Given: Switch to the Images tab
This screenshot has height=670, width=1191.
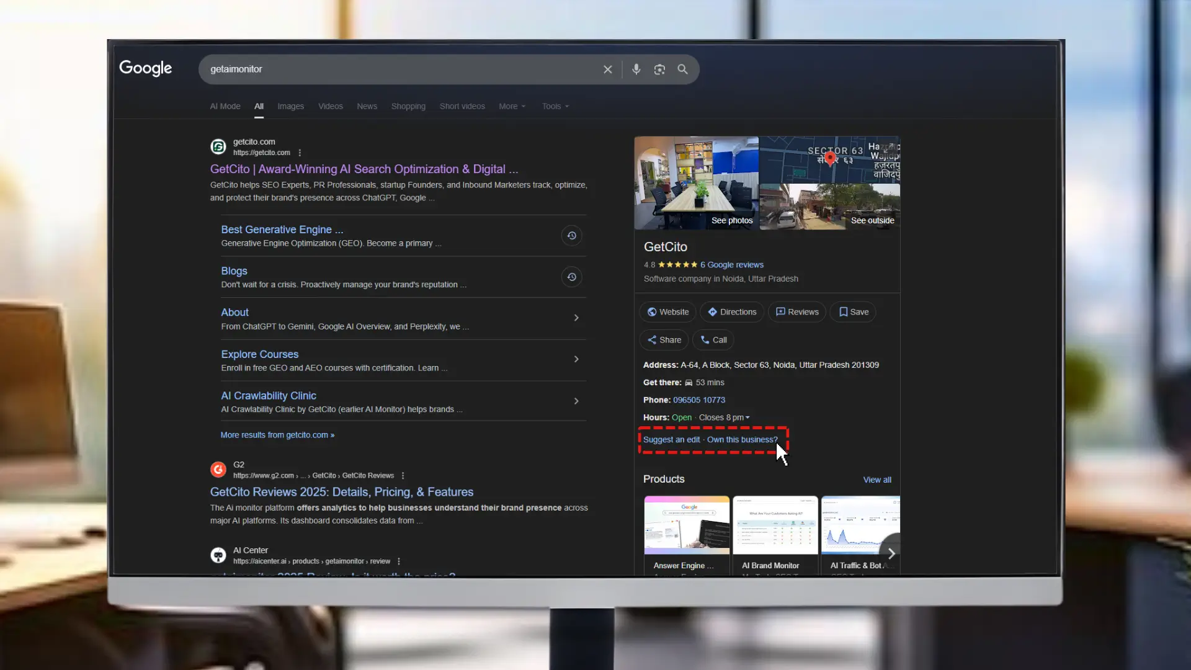Looking at the screenshot, I should coord(290,106).
